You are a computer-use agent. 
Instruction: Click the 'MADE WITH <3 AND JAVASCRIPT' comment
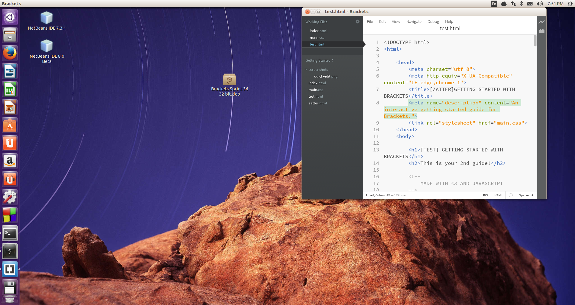(462, 183)
